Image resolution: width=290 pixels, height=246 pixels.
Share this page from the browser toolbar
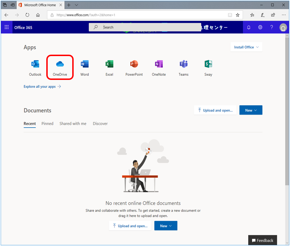273,15
